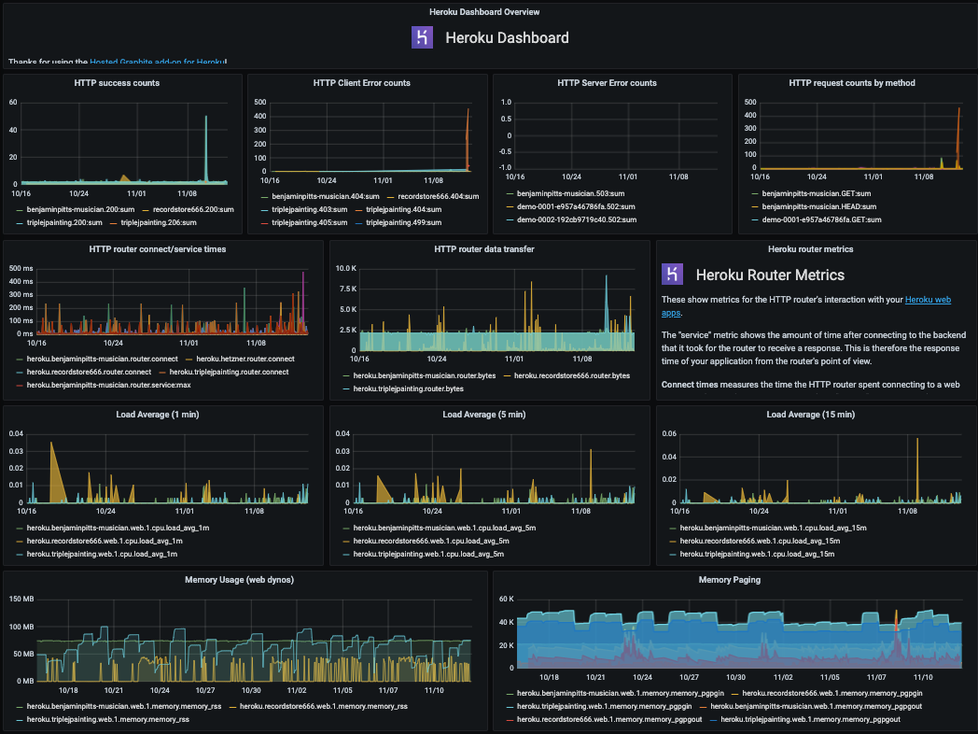Image resolution: width=978 pixels, height=734 pixels.
Task: Open HTTP request counts by method title menu
Action: pos(852,83)
